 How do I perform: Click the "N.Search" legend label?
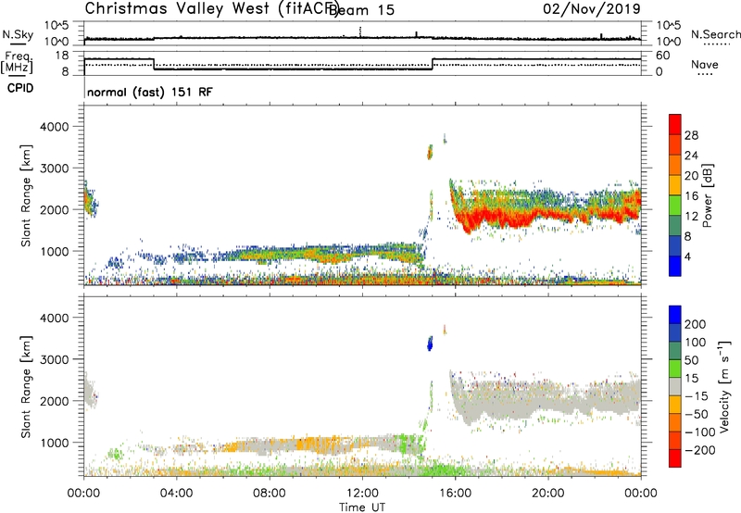tap(715, 34)
